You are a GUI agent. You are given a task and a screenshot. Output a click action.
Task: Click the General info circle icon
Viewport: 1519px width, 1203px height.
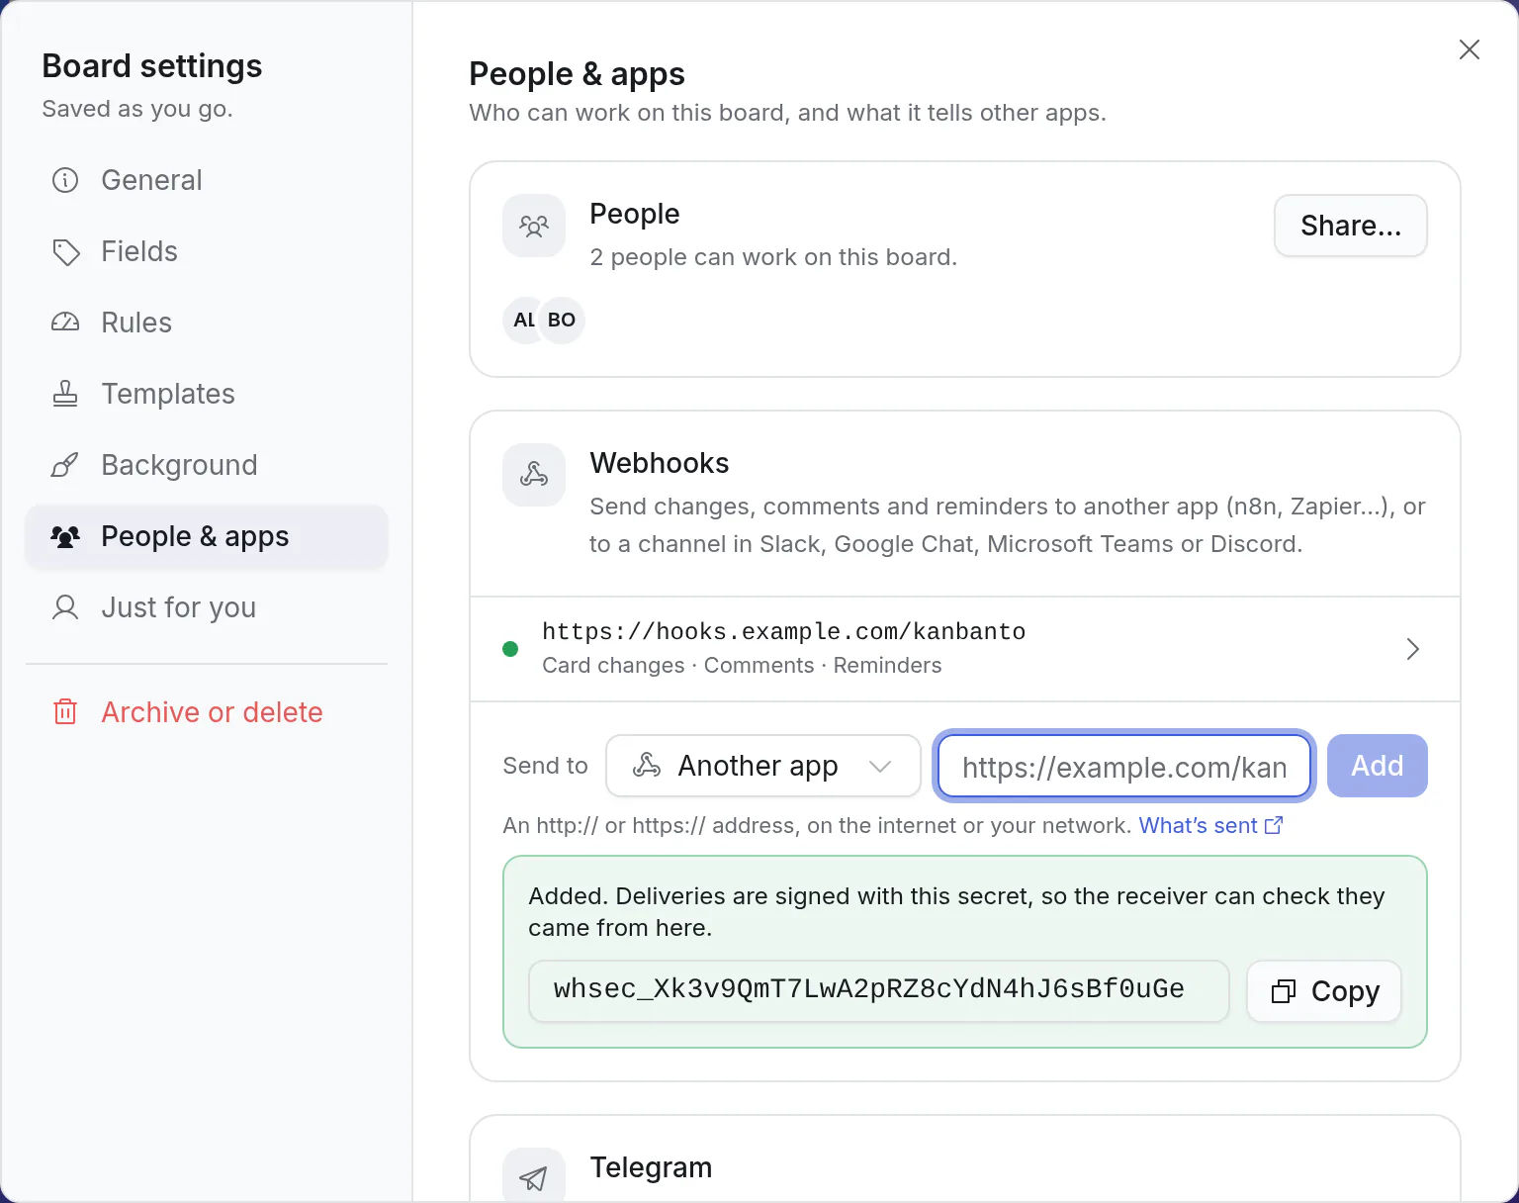(x=65, y=180)
